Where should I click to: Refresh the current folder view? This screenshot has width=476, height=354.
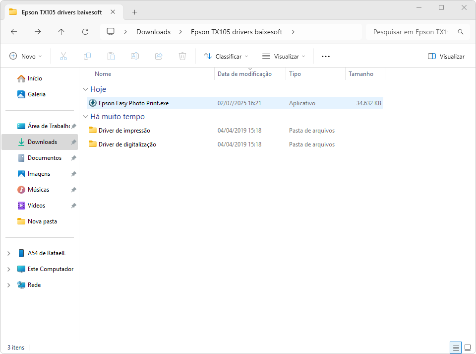coord(85,32)
